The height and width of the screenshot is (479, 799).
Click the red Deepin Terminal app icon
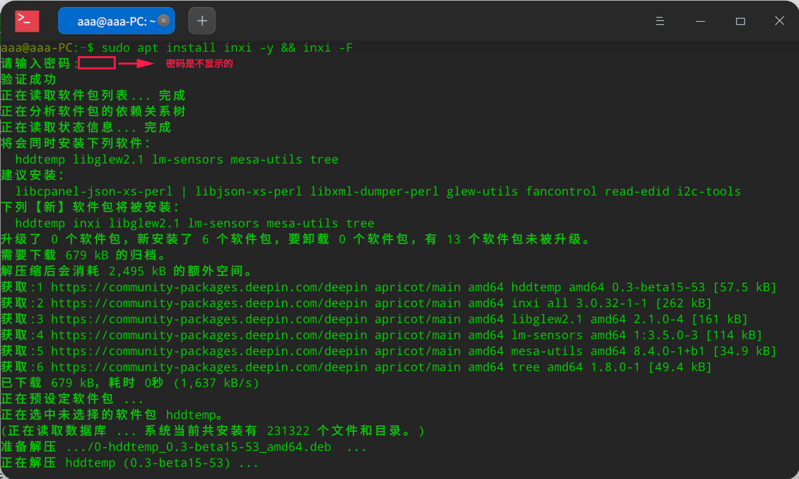pos(26,20)
